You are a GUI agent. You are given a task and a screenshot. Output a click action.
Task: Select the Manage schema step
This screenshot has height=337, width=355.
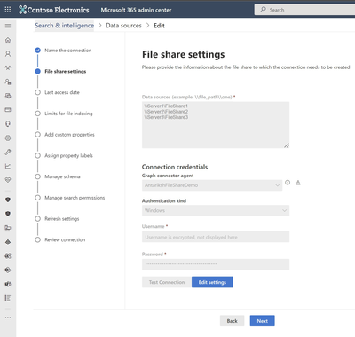[x=58, y=176]
